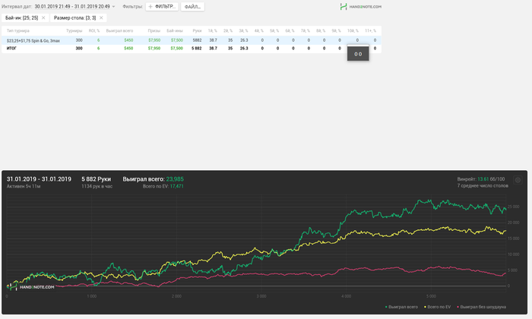Viewport: 532px width, 319px height.
Task: Click the 1134 рук в час text
Action: [x=97, y=186]
